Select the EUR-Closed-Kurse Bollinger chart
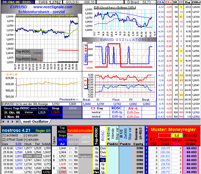 pos(119,20)
